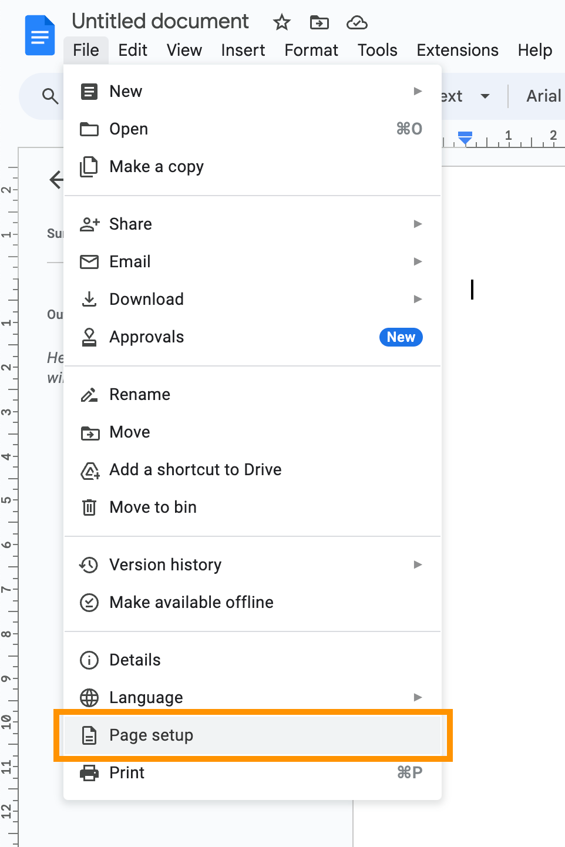This screenshot has width=565, height=847.
Task: Click the Download arrow icon
Action: click(x=89, y=300)
